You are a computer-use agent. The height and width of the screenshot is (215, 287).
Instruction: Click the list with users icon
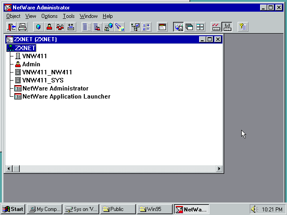coord(98,27)
